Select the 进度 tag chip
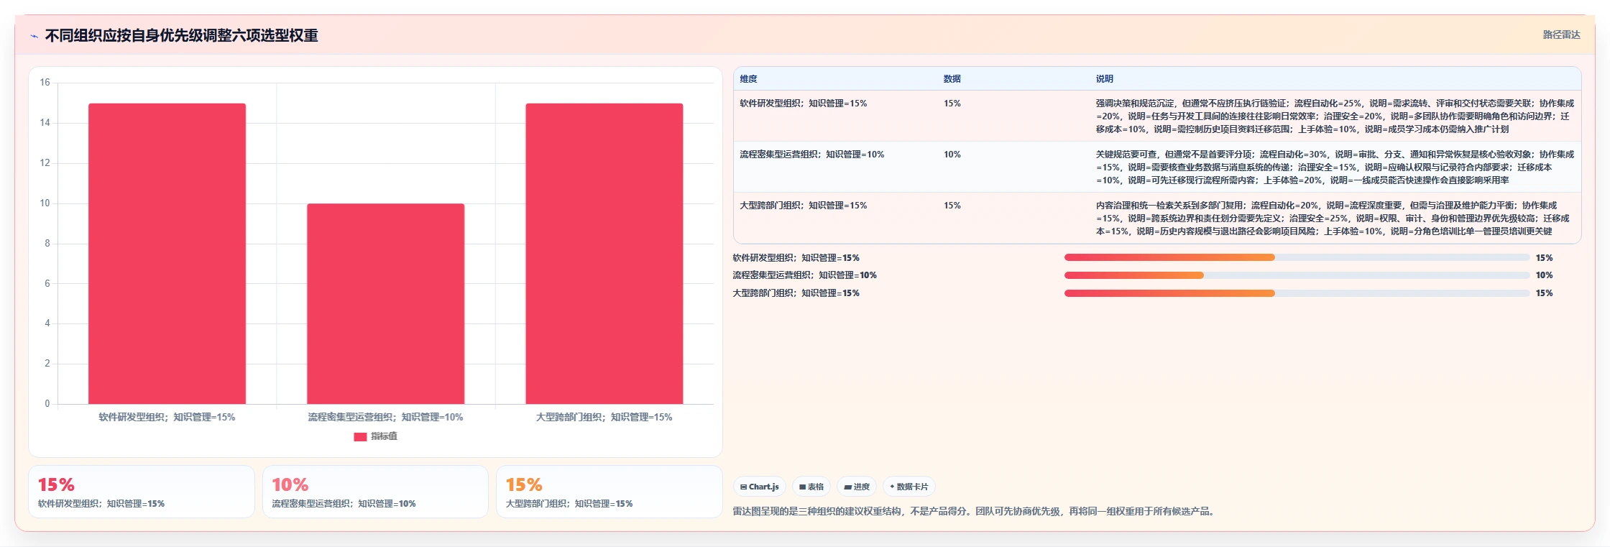 point(857,487)
